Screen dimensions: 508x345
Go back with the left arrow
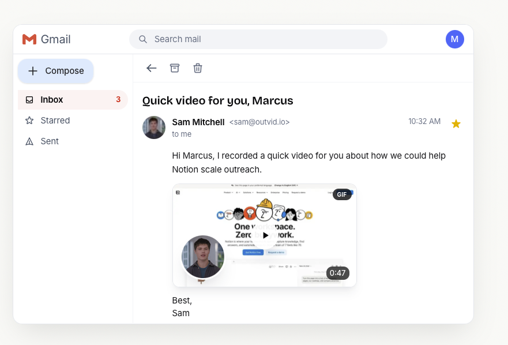(151, 68)
